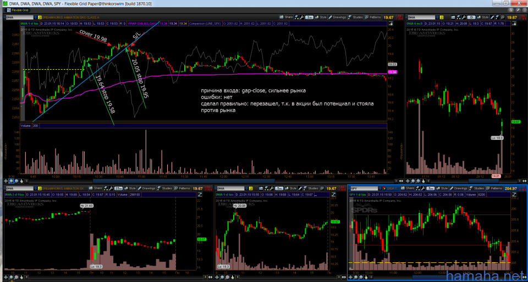Open Studies menu in the main chart

coord(355,17)
